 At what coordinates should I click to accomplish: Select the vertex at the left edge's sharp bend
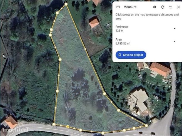click(x=60, y=60)
